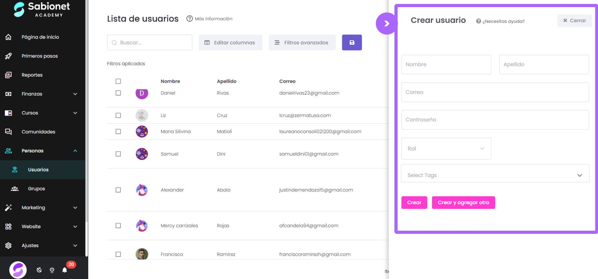Click email danielrivas23@gmail.com

click(309, 93)
